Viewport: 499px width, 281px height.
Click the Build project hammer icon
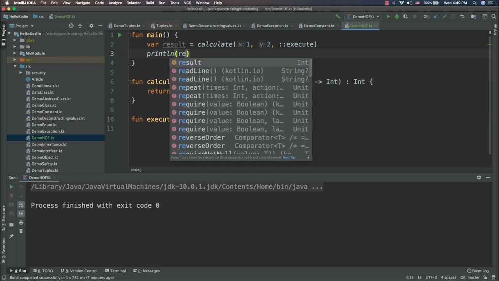(338, 16)
